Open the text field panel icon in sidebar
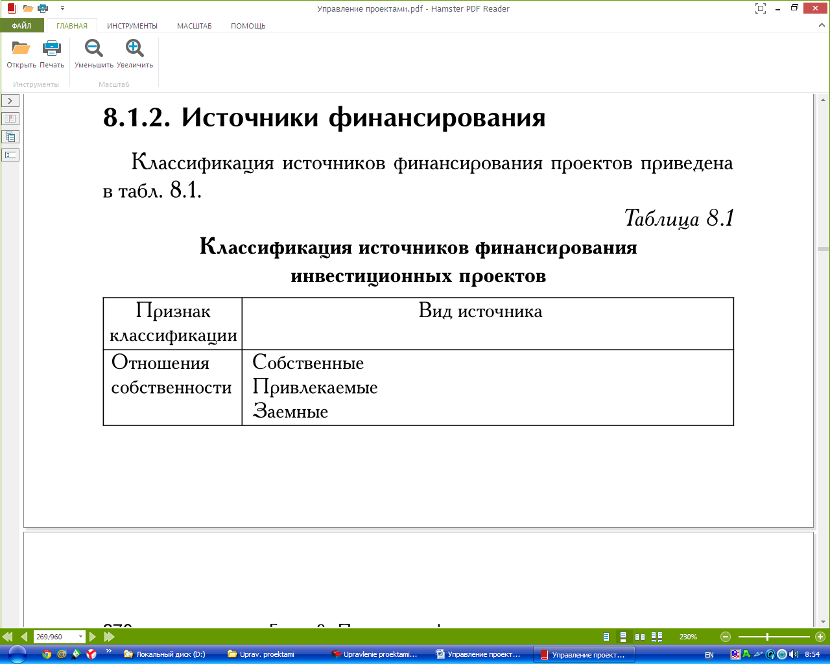Image resolution: width=830 pixels, height=664 pixels. pos(10,155)
